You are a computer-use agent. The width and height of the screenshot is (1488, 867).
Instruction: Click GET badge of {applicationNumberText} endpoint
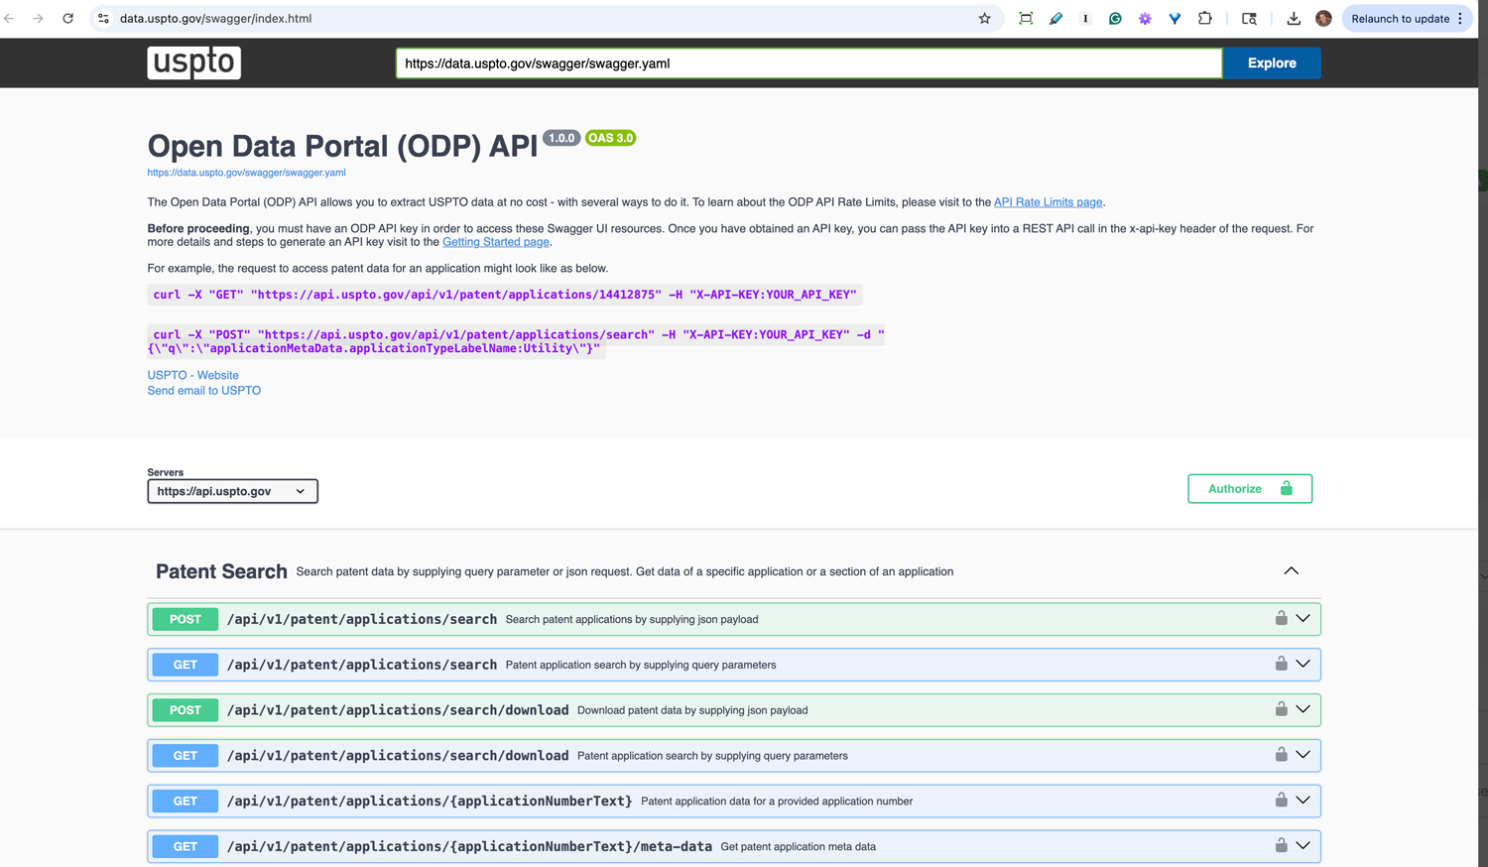coord(186,801)
